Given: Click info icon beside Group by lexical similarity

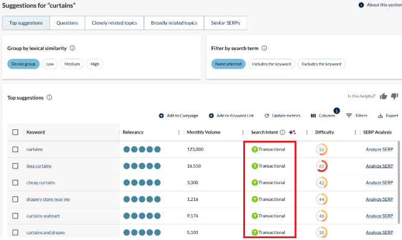Looking at the screenshot, I should point(72,48).
